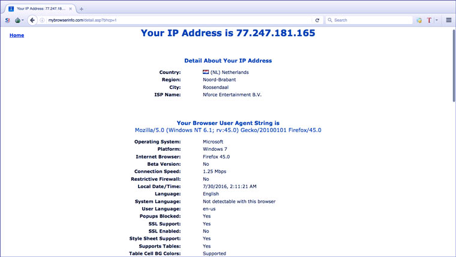Click the 'Operating System:' label
This screenshot has height=257, width=456.
(x=157, y=142)
